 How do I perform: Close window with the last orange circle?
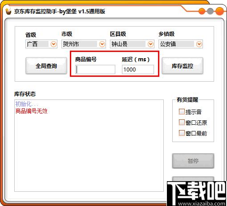219,12
